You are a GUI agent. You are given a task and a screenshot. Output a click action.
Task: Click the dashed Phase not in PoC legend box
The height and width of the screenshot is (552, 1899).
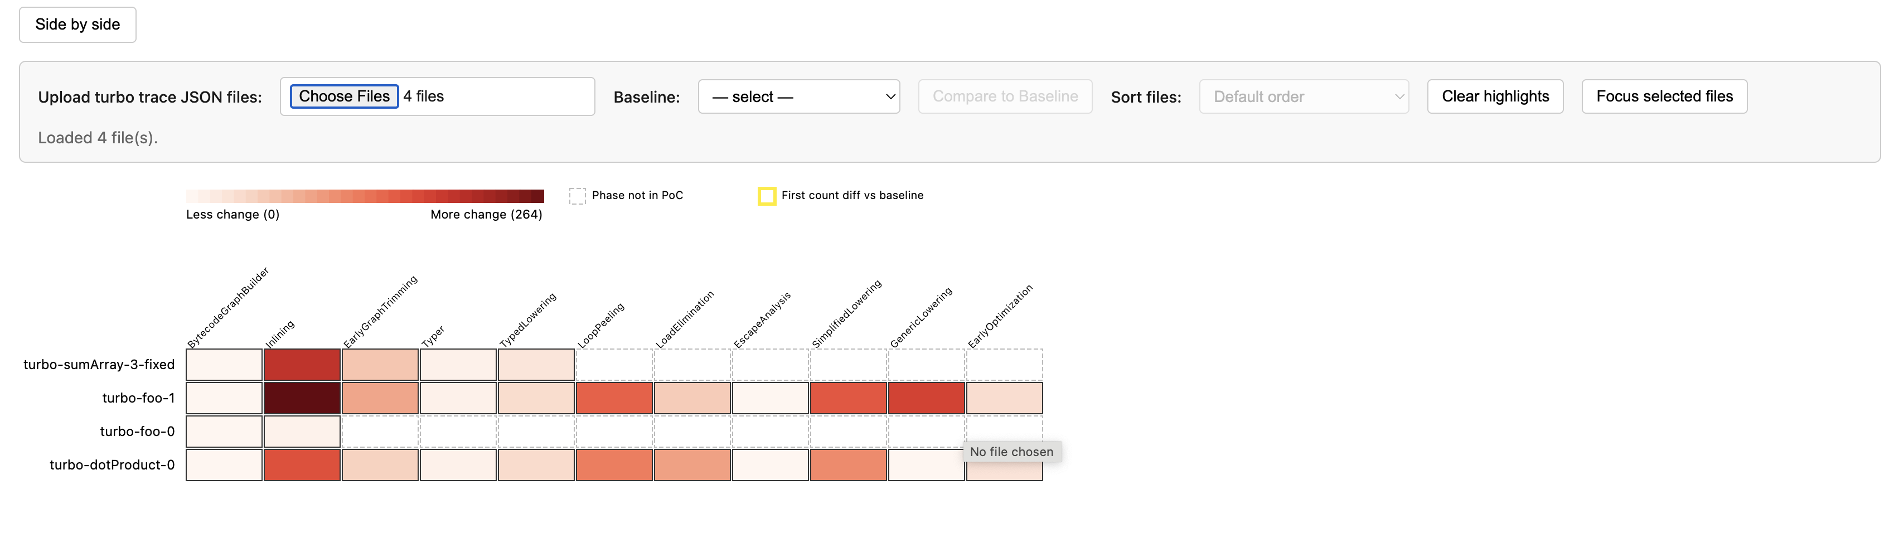click(x=577, y=196)
